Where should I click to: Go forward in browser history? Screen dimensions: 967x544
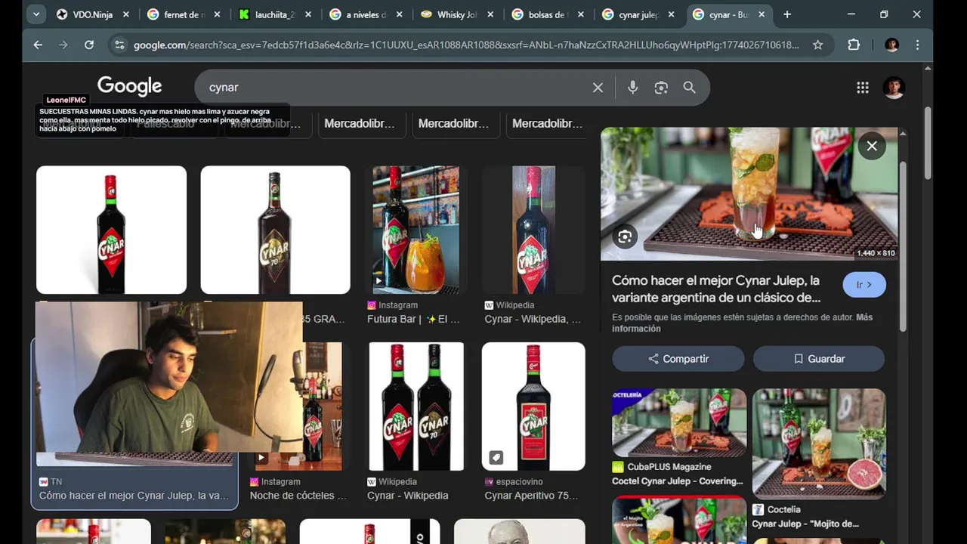63,45
